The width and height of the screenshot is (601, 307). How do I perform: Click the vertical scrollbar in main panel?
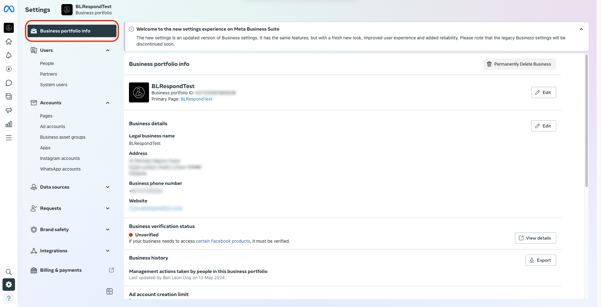(586, 121)
